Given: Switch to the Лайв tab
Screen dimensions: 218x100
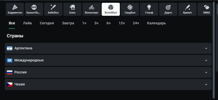Looking at the screenshot, I should [x=27, y=23].
